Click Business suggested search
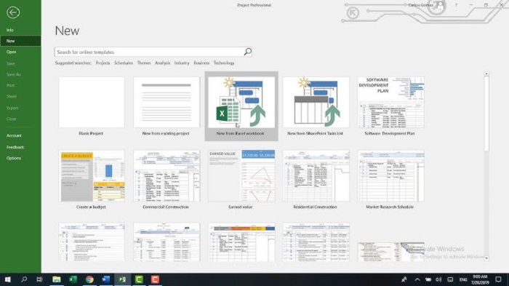This screenshot has height=286, width=509. click(x=201, y=63)
